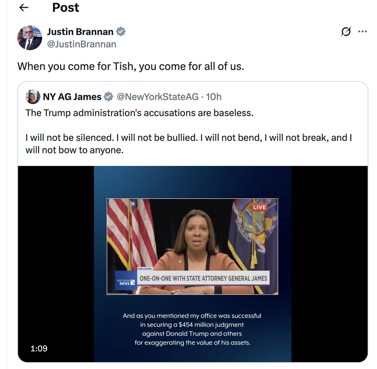The height and width of the screenshot is (369, 377).
Task: Click the LIVE badge in the video
Action: [x=260, y=207]
